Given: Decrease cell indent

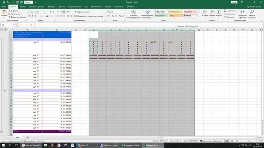Looking at the screenshot, I should [68, 16].
